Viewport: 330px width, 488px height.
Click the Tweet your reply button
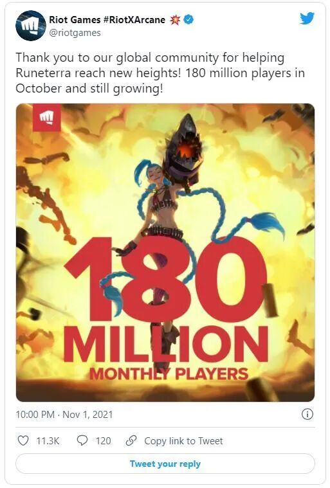[165, 464]
